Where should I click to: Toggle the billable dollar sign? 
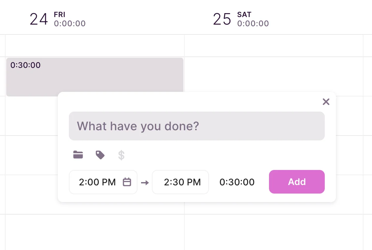[121, 155]
